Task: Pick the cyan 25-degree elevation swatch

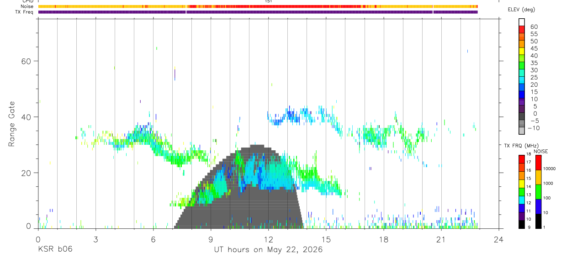Action: 522,80
